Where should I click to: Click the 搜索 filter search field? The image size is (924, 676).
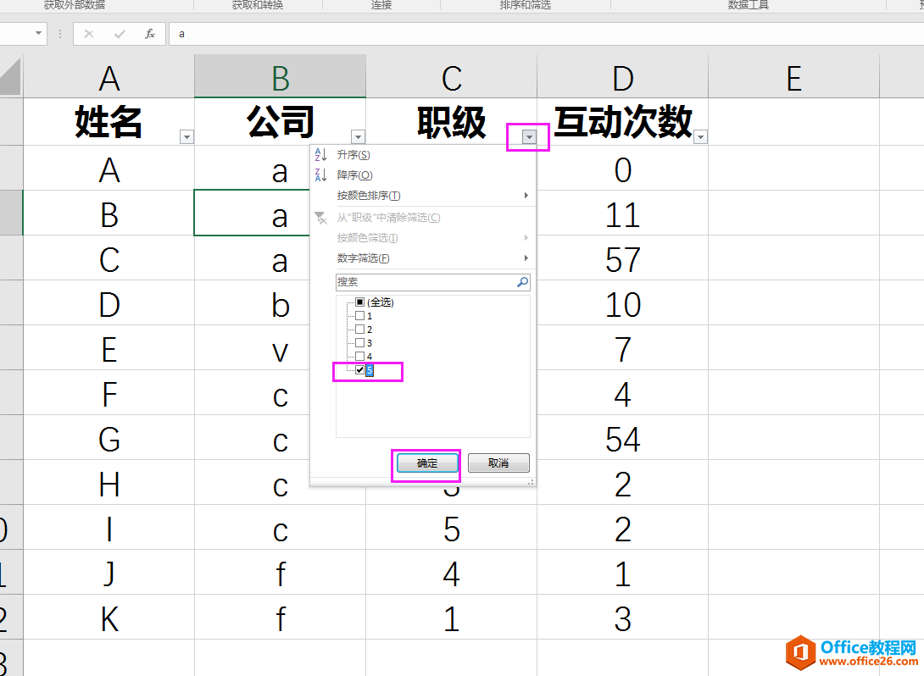pyautogui.click(x=433, y=282)
